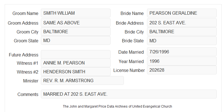Click the Comments text box

tap(129, 94)
